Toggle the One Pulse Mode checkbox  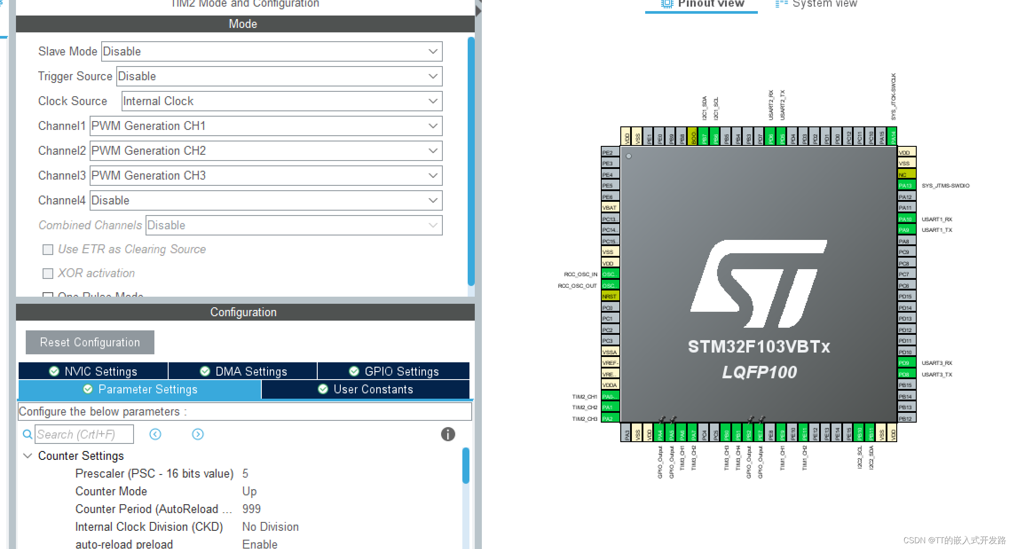(48, 294)
